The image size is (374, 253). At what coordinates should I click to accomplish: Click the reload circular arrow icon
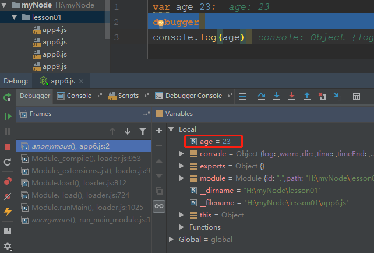click(x=8, y=162)
